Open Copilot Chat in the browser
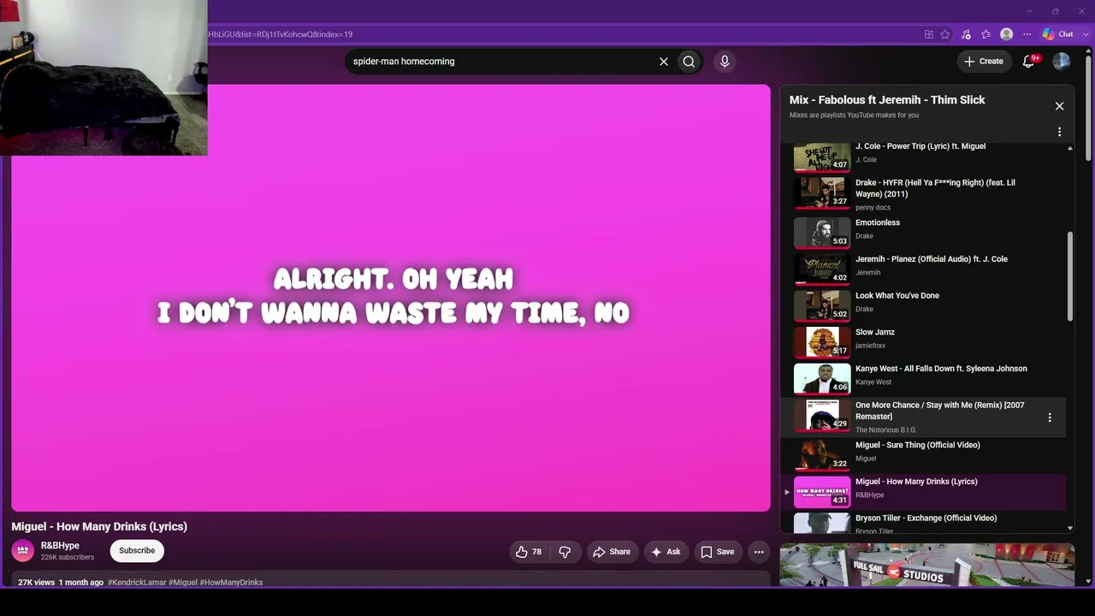 1057,34
